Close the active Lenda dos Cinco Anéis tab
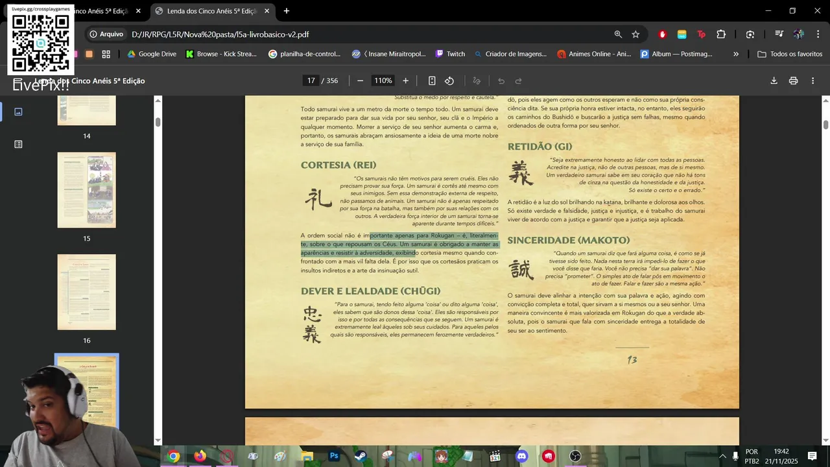 [267, 11]
